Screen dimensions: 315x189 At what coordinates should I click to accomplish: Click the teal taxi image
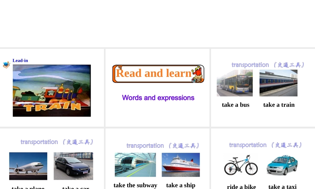coord(282,165)
